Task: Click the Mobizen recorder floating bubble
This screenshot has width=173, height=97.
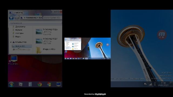Action: pos(162,35)
